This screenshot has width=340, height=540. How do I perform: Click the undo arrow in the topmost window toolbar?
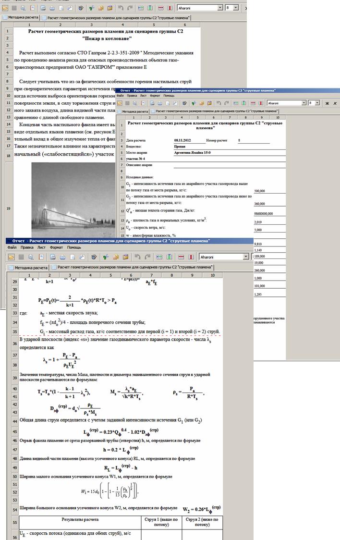click(x=120, y=8)
